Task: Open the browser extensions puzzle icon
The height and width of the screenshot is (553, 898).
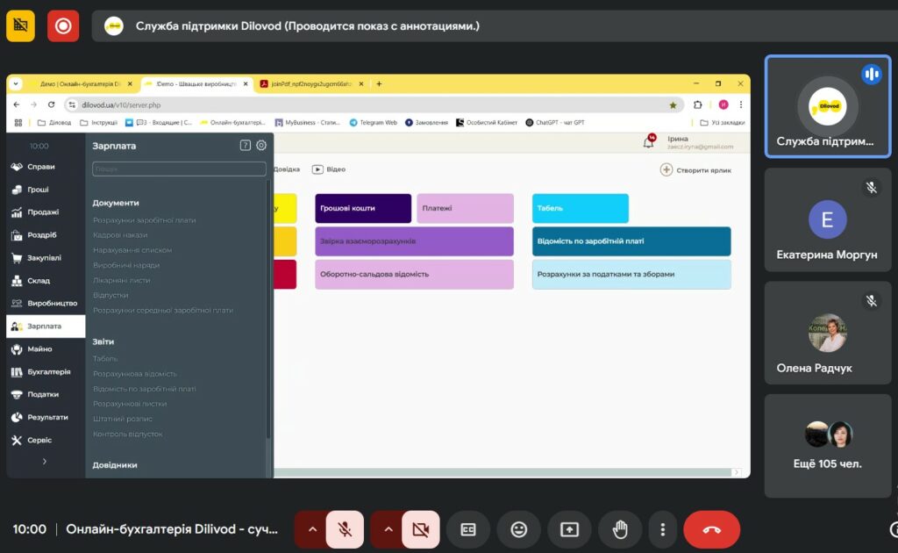Action: point(697,104)
